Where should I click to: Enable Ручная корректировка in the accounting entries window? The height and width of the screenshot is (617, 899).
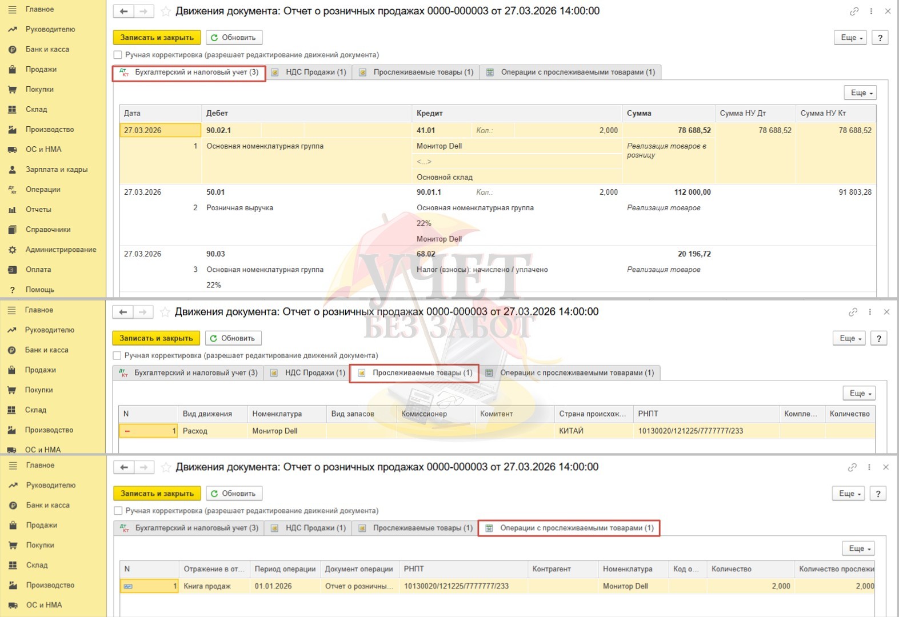(118, 55)
